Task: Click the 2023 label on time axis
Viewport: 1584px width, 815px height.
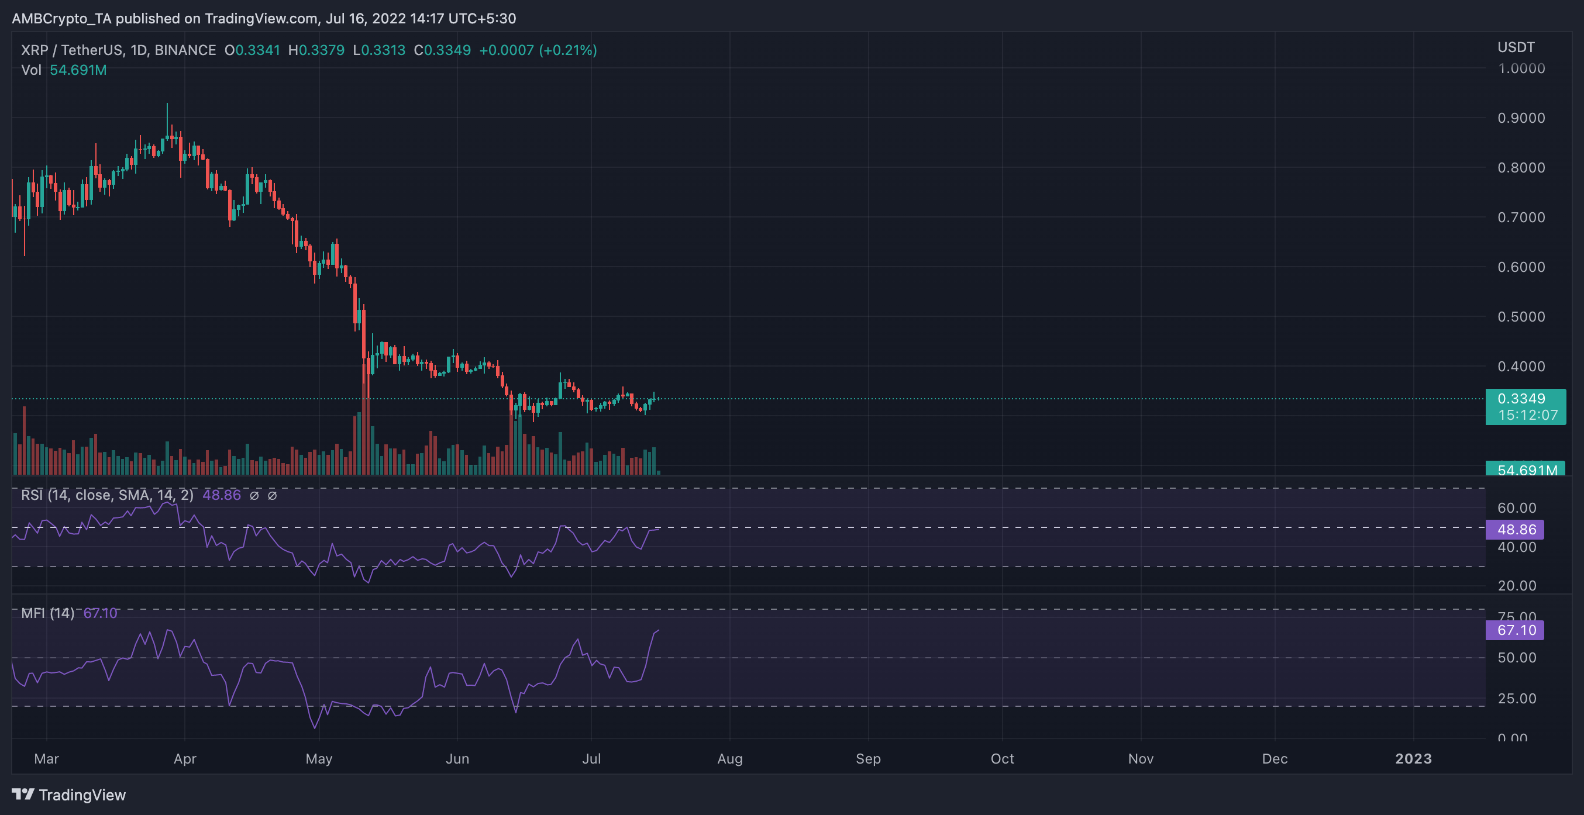Action: coord(1414,758)
